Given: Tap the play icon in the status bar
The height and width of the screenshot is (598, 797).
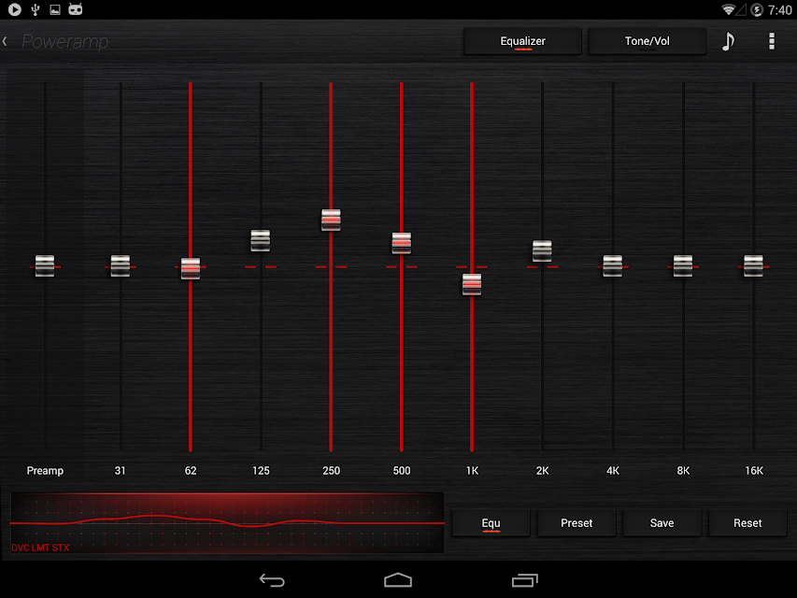Looking at the screenshot, I should [x=15, y=9].
